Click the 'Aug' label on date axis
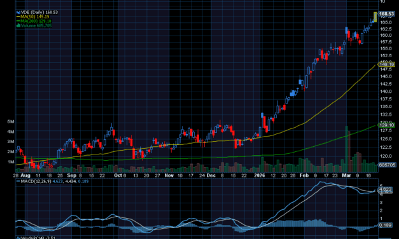 25,175
